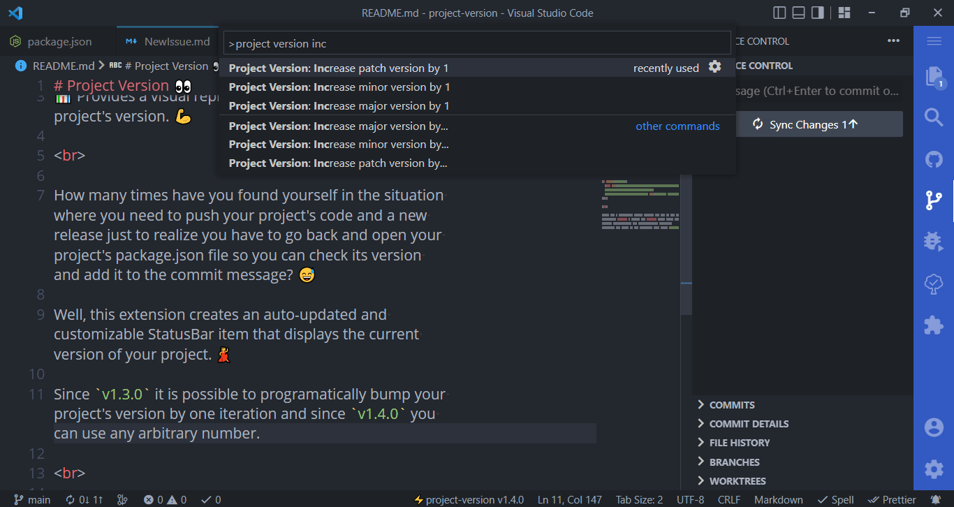This screenshot has width=954, height=507.
Task: Change UTF-8 file encoding
Action: 690,499
